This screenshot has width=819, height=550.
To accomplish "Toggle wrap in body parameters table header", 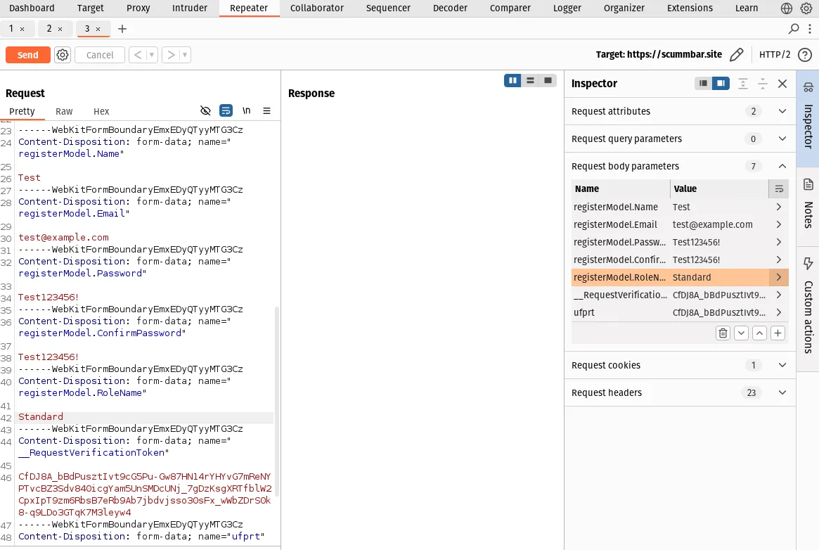I will pyautogui.click(x=779, y=189).
